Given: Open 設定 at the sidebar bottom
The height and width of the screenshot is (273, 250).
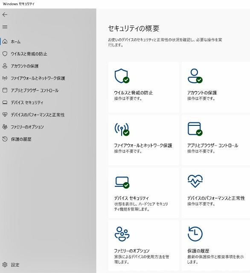Looking at the screenshot, I should 15,265.
